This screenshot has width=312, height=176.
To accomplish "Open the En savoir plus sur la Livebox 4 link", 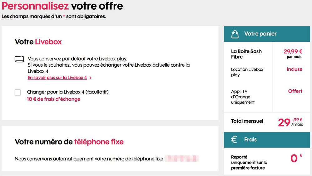I will pyautogui.click(x=57, y=78).
